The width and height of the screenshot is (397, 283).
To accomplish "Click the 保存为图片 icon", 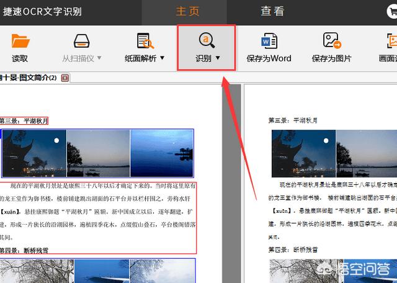I will 332,42.
